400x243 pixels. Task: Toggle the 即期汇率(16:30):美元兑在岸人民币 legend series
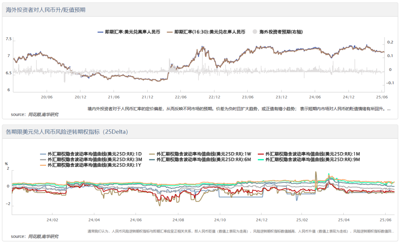point(206,32)
